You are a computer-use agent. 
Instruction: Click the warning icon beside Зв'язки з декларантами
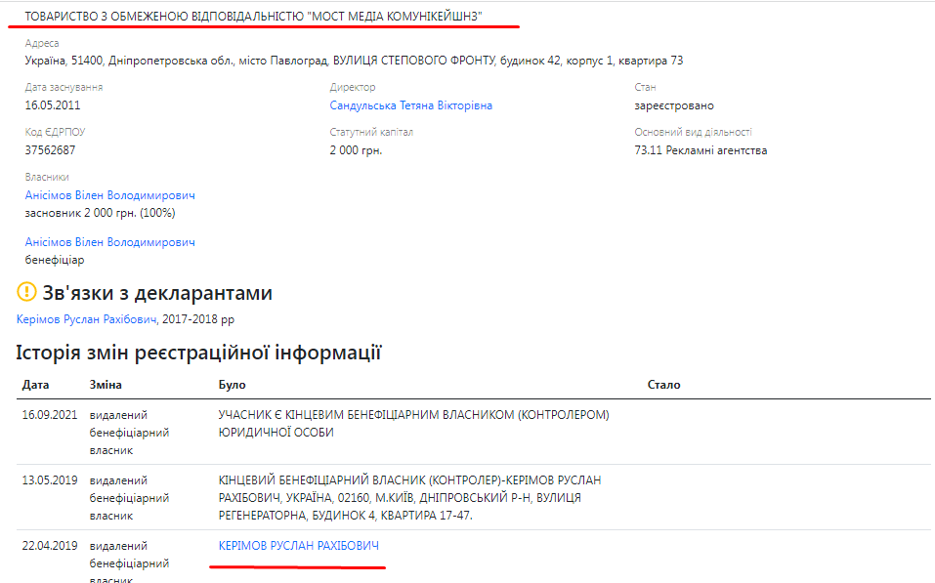click(26, 292)
